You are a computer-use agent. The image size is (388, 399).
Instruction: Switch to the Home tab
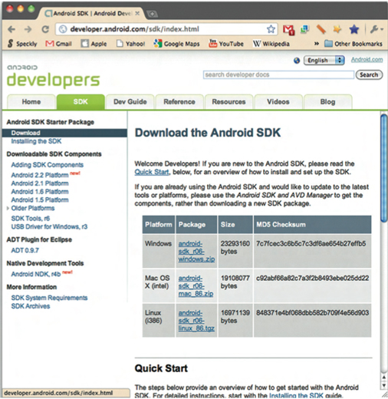coord(31,102)
